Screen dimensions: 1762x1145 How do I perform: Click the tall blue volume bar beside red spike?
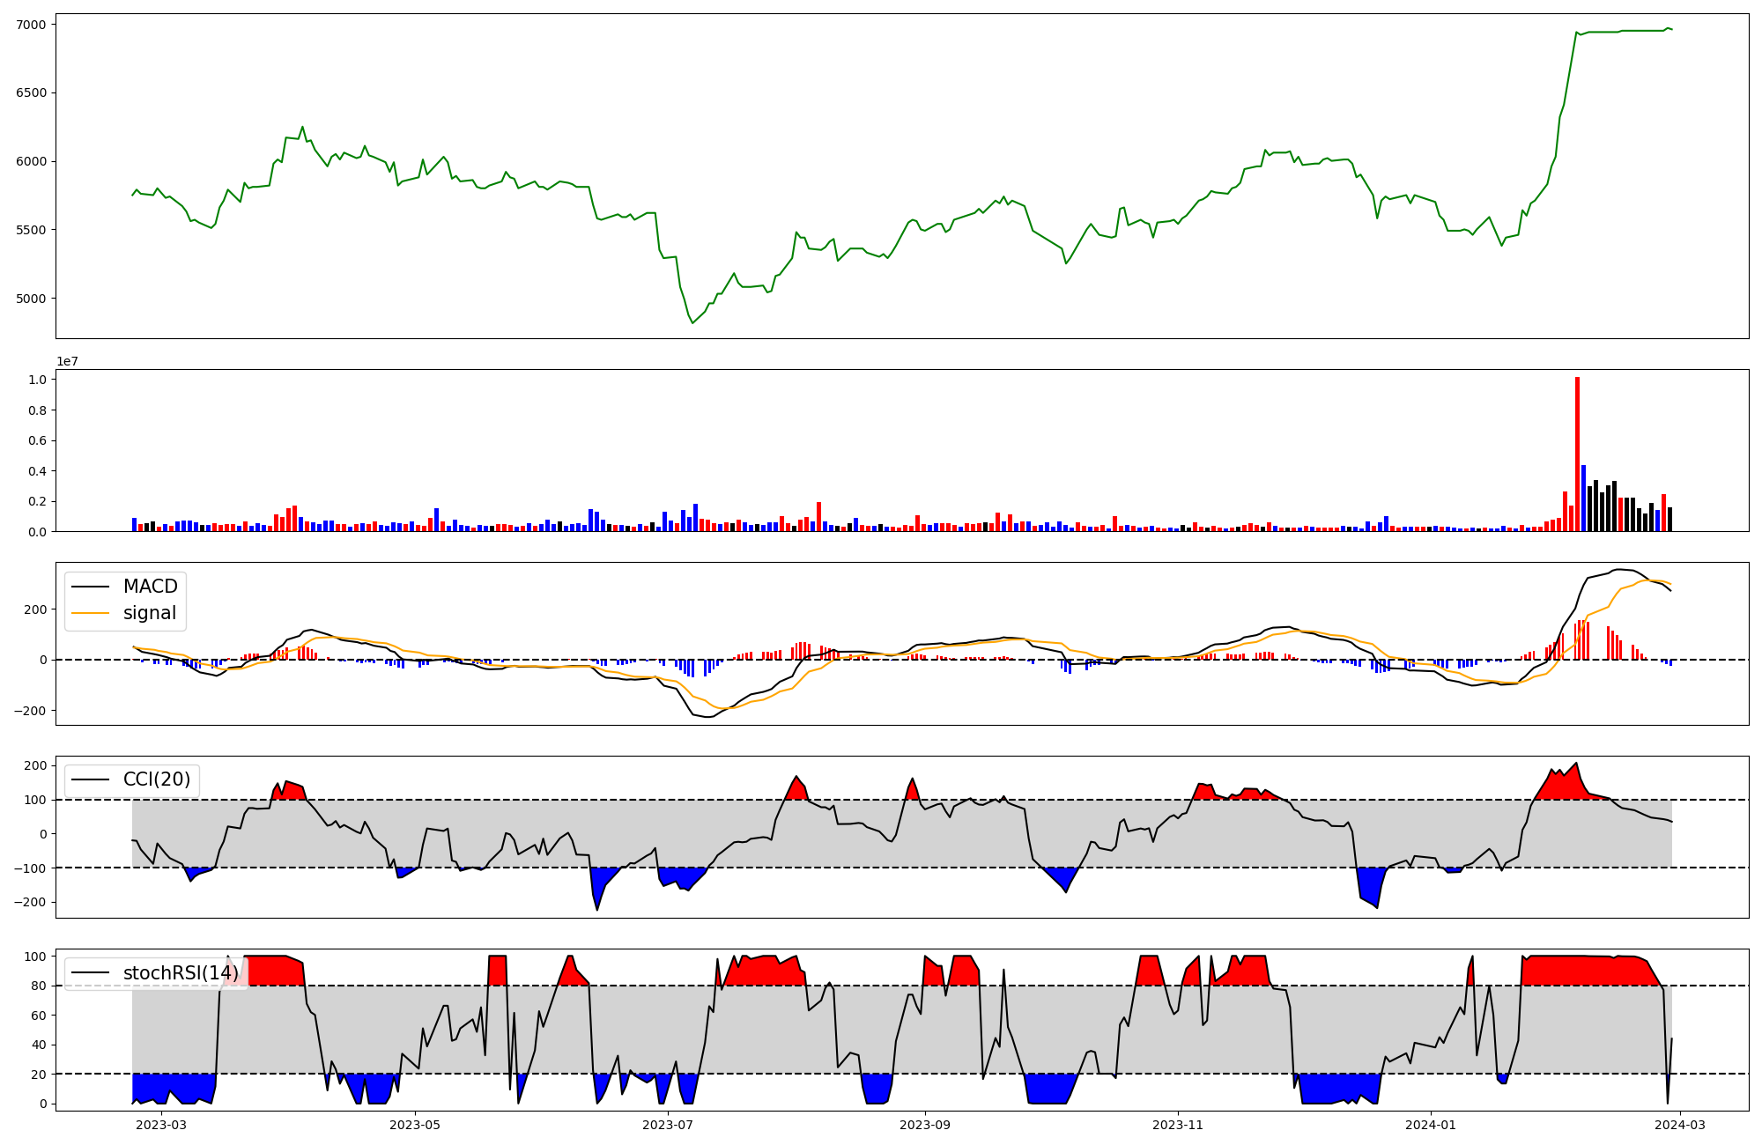[x=1583, y=499]
